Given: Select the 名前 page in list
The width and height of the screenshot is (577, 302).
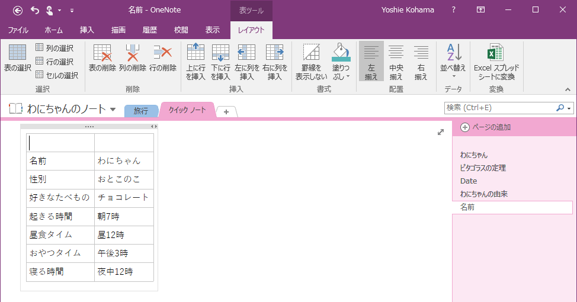Looking at the screenshot, I should click(x=512, y=207).
